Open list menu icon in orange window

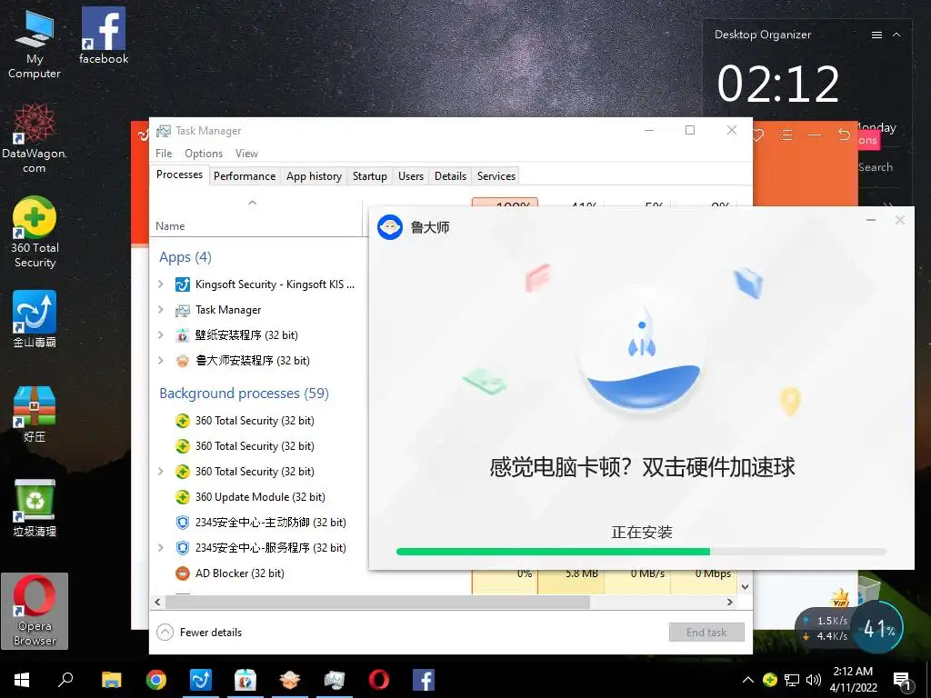(x=786, y=135)
